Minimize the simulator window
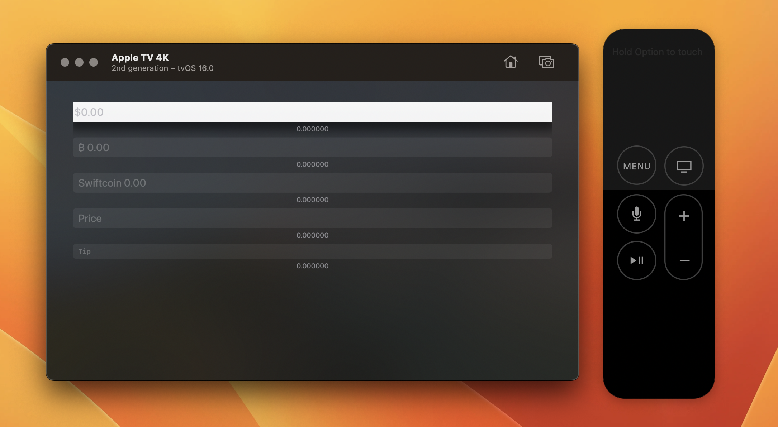This screenshot has height=427, width=778. click(x=79, y=62)
